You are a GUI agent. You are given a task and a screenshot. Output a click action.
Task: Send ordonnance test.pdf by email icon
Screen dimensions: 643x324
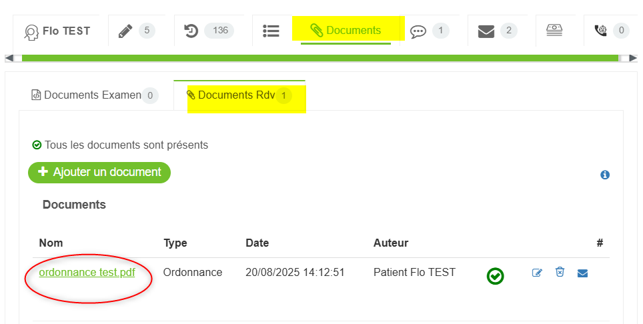click(x=582, y=273)
